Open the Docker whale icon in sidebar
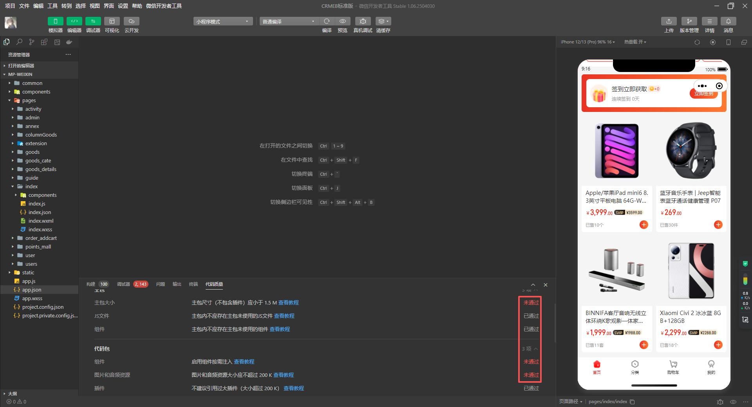The height and width of the screenshot is (407, 752). (x=69, y=42)
